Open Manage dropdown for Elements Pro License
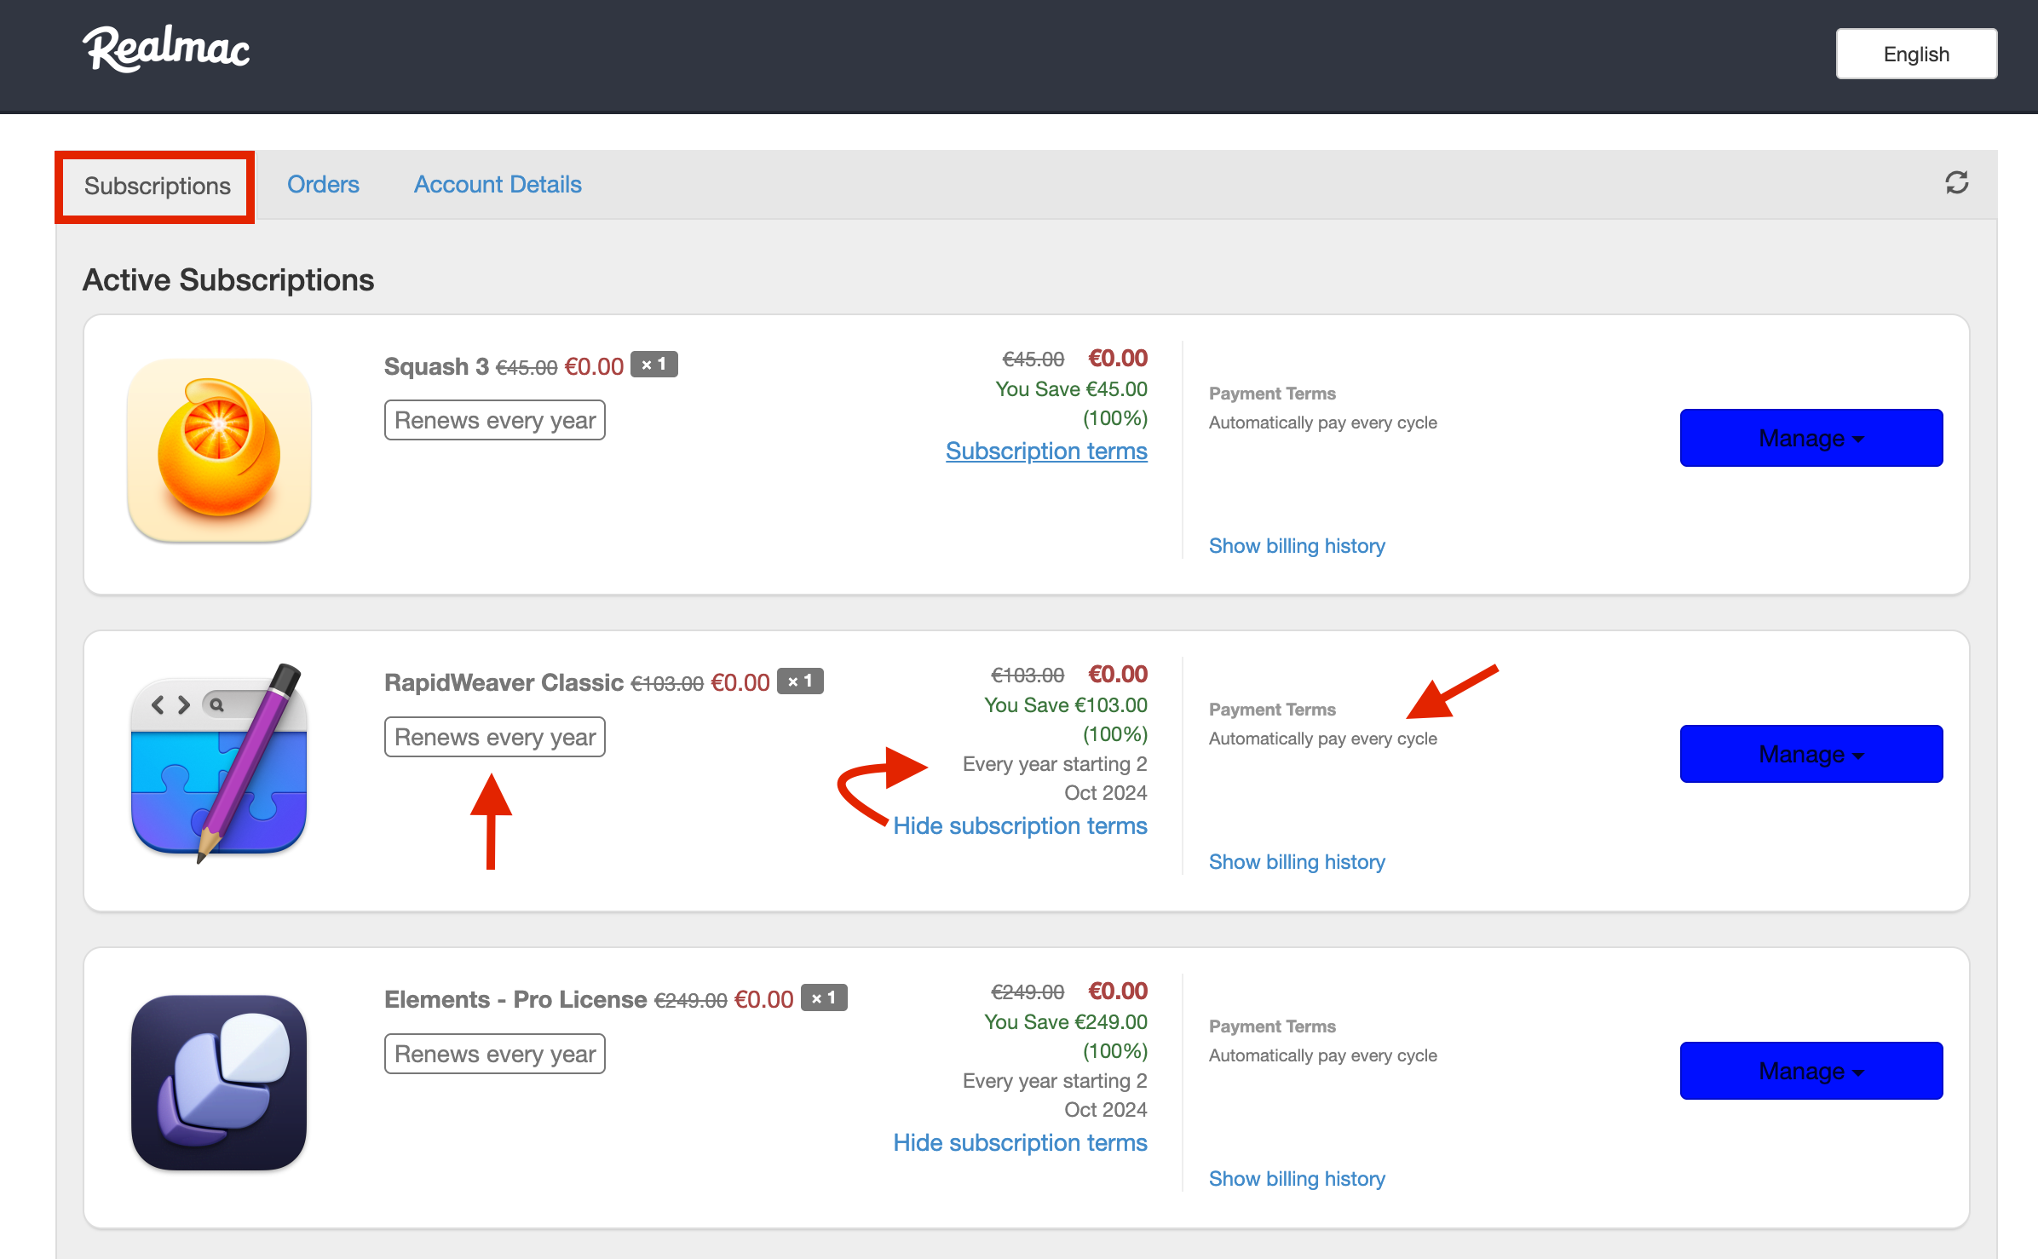2038x1259 pixels. tap(1811, 1071)
